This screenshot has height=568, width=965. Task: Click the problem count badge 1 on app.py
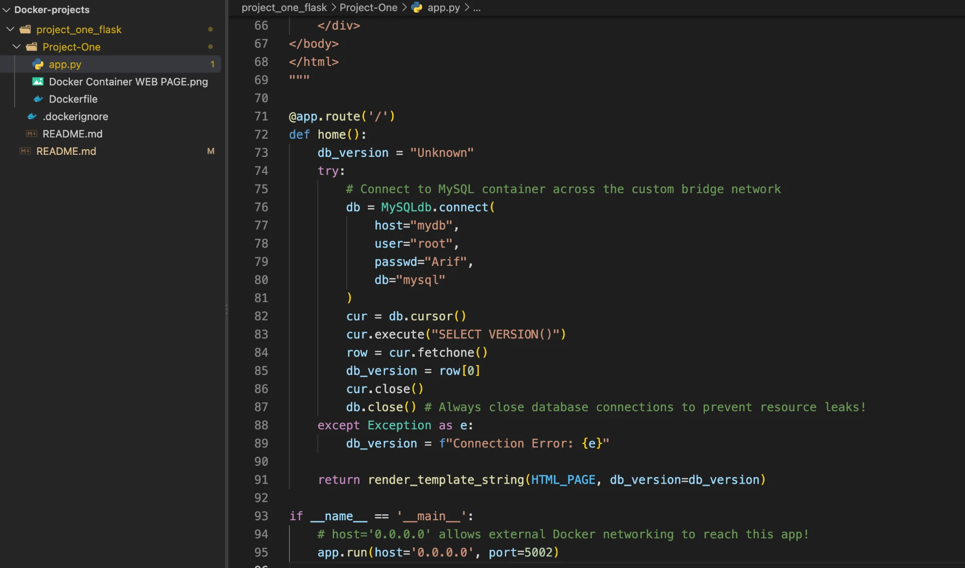pyautogui.click(x=212, y=64)
